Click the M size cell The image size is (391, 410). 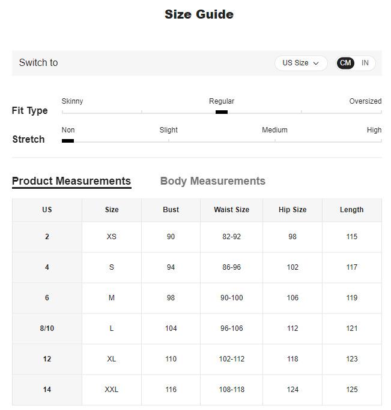[x=112, y=298]
